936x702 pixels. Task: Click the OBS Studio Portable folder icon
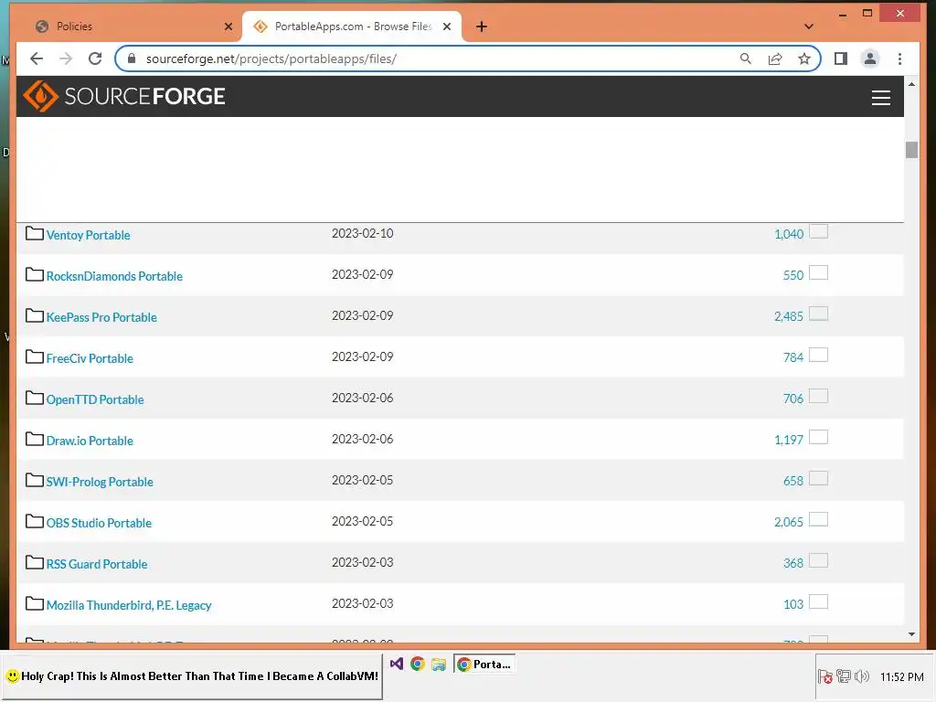point(34,522)
